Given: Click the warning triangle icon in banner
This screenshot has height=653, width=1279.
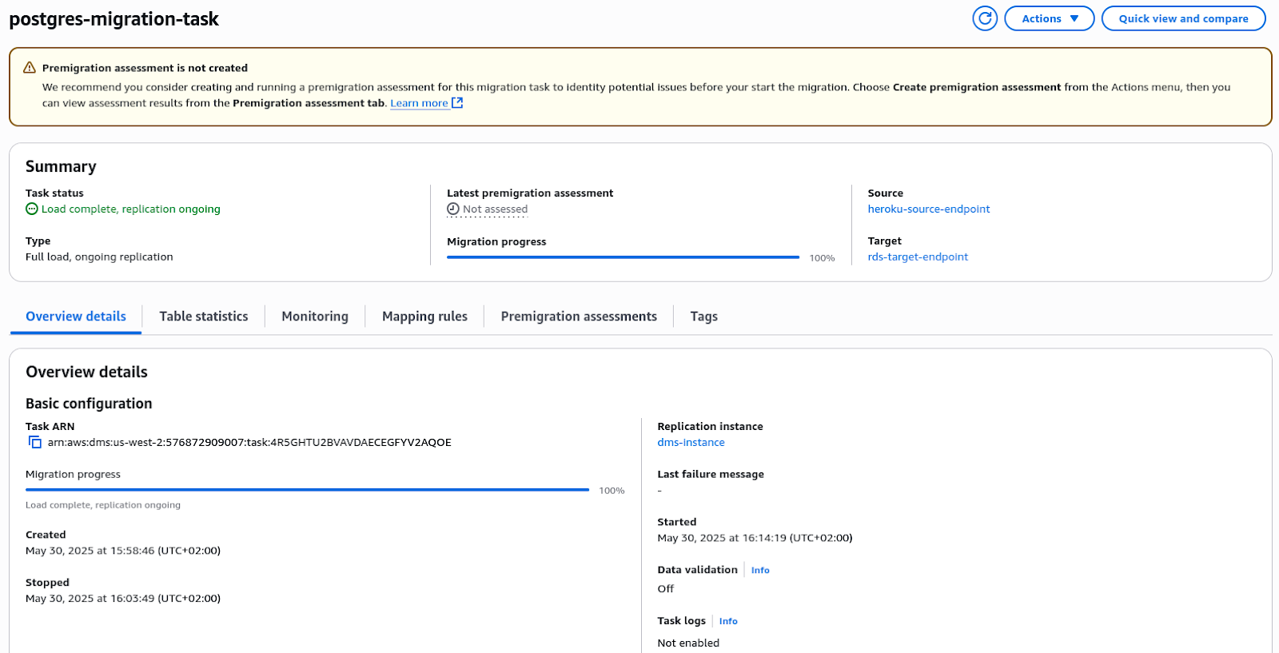Looking at the screenshot, I should click(30, 68).
